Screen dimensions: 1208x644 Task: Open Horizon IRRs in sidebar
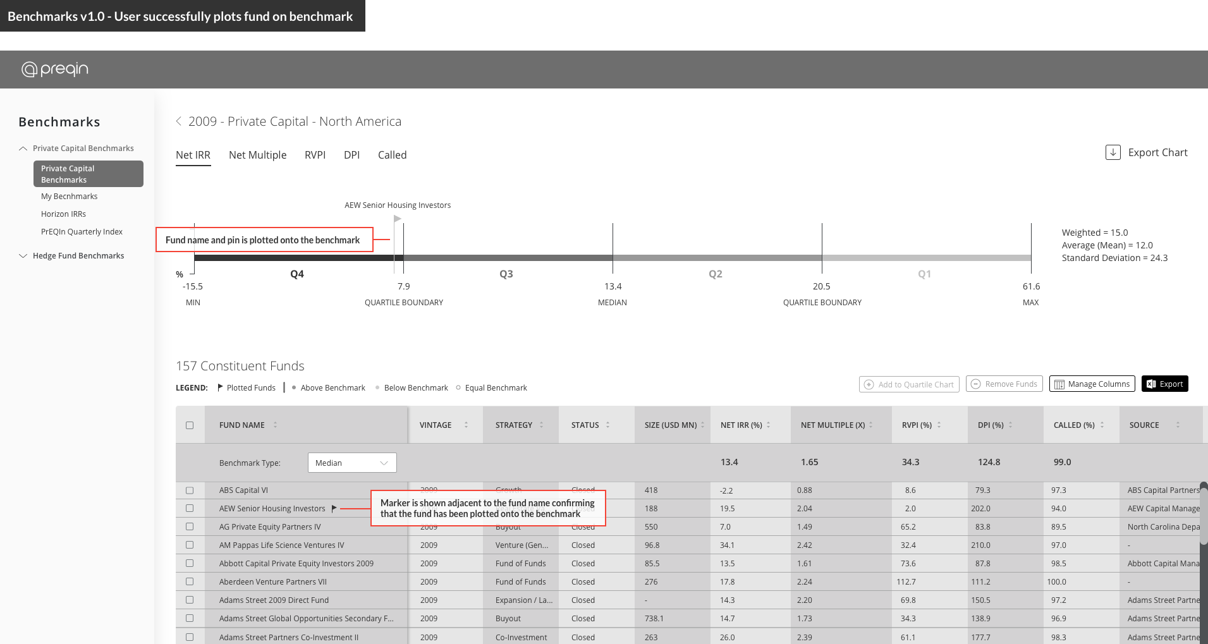coord(63,214)
